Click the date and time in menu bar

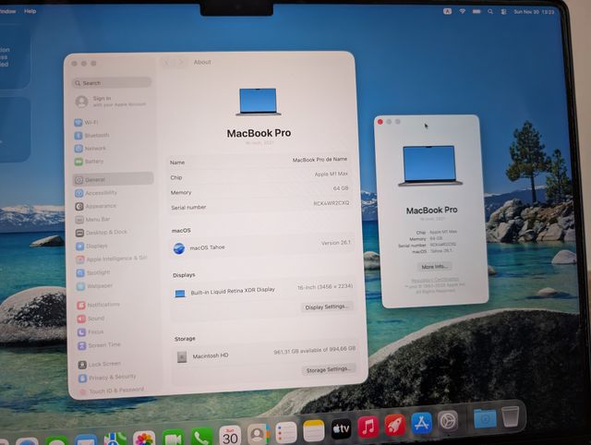point(534,12)
